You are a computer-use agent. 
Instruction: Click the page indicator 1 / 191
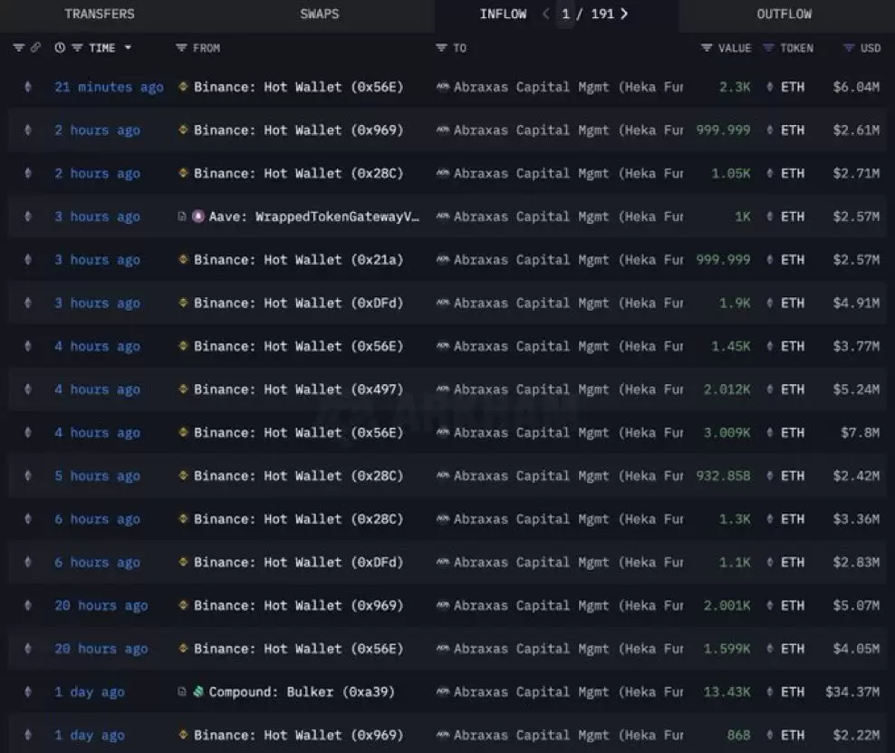pyautogui.click(x=588, y=14)
